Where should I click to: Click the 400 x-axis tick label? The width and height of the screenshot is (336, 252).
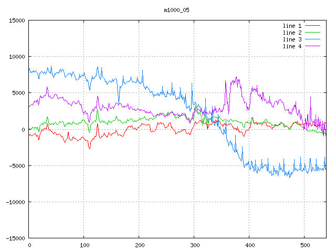click(x=249, y=245)
